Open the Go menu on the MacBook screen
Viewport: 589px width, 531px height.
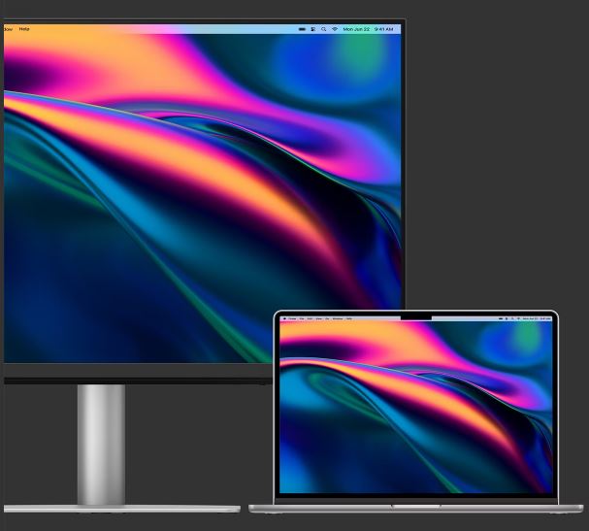point(327,318)
